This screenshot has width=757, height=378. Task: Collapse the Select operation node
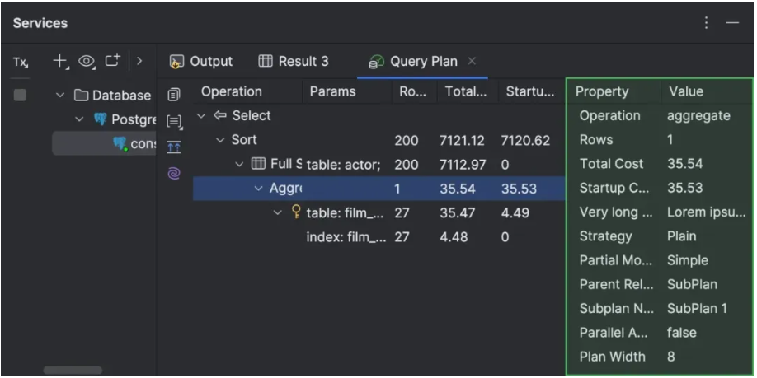202,116
